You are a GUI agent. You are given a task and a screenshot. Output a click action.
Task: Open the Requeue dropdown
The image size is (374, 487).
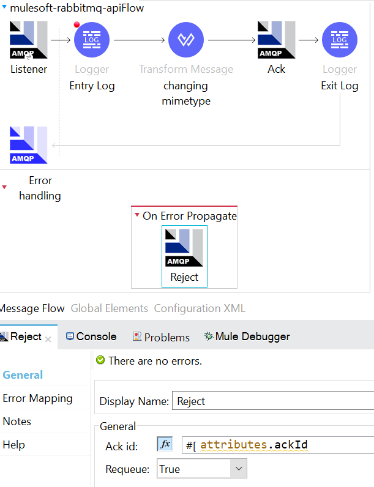click(x=238, y=469)
